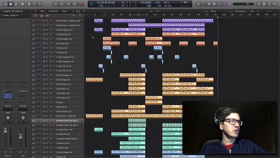Open left channel strip Read automation menu

click(8, 113)
